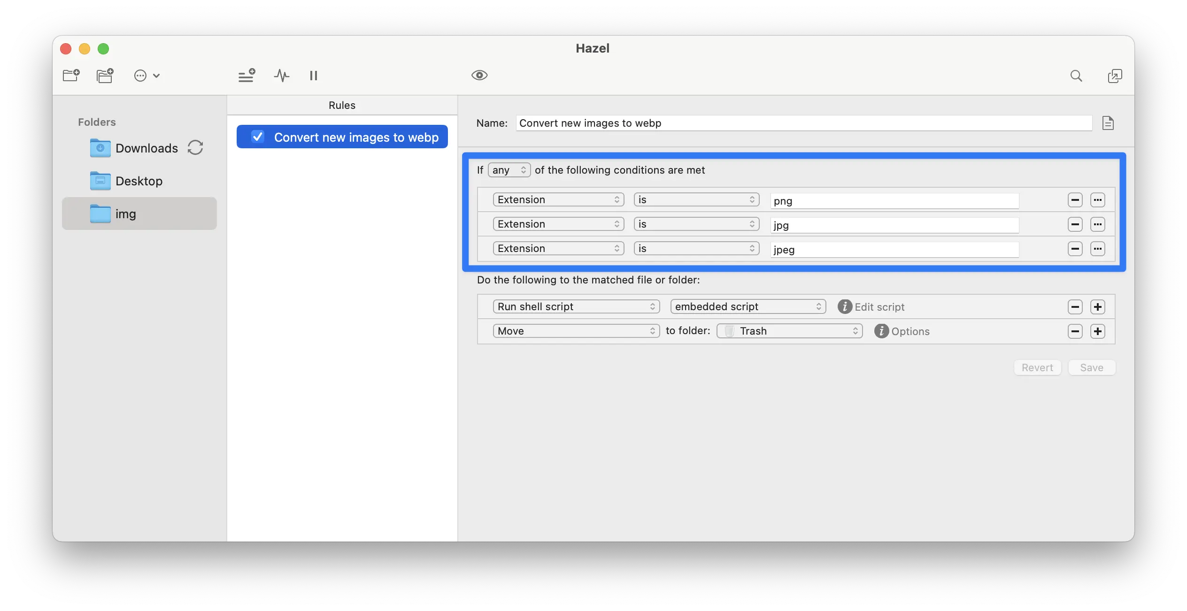Click the eye preview icon
This screenshot has height=611, width=1187.
click(x=479, y=75)
